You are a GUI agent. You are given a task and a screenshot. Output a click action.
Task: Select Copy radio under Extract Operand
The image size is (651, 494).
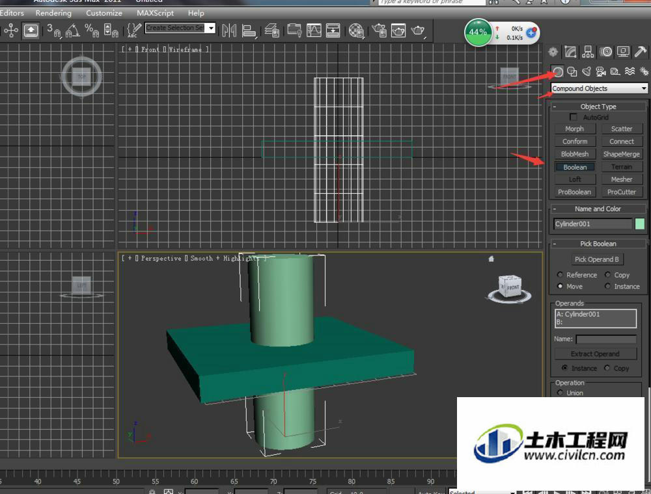pos(607,368)
